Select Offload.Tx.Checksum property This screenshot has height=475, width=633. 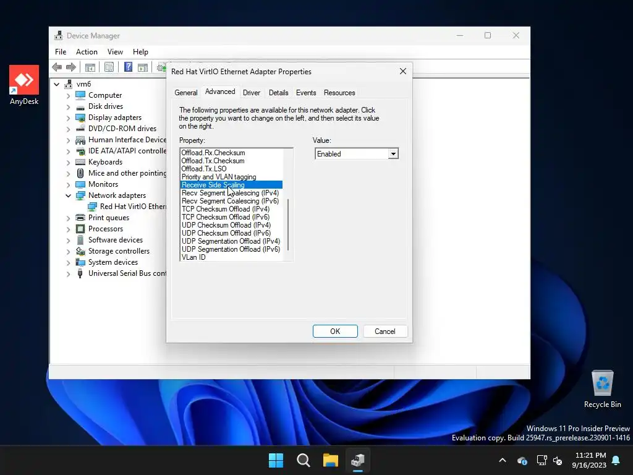click(x=231, y=161)
